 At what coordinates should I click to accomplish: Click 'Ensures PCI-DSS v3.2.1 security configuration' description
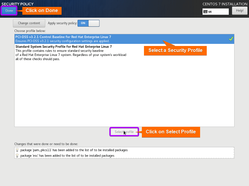pos(62,41)
